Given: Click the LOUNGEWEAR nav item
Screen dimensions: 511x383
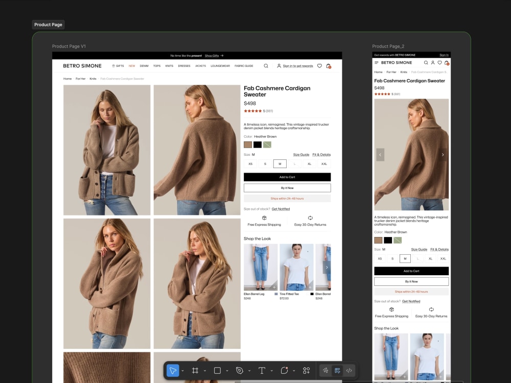Looking at the screenshot, I should pos(220,66).
